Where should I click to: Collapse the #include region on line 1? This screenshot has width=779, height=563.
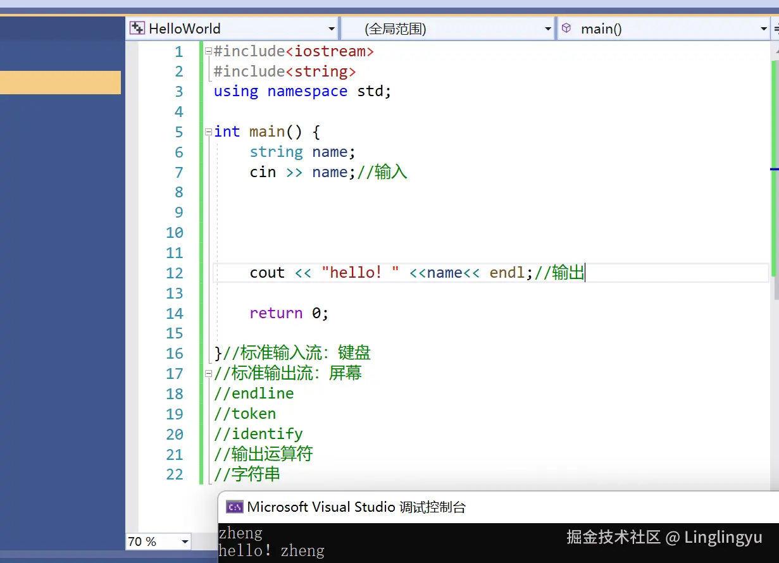pyautogui.click(x=208, y=51)
